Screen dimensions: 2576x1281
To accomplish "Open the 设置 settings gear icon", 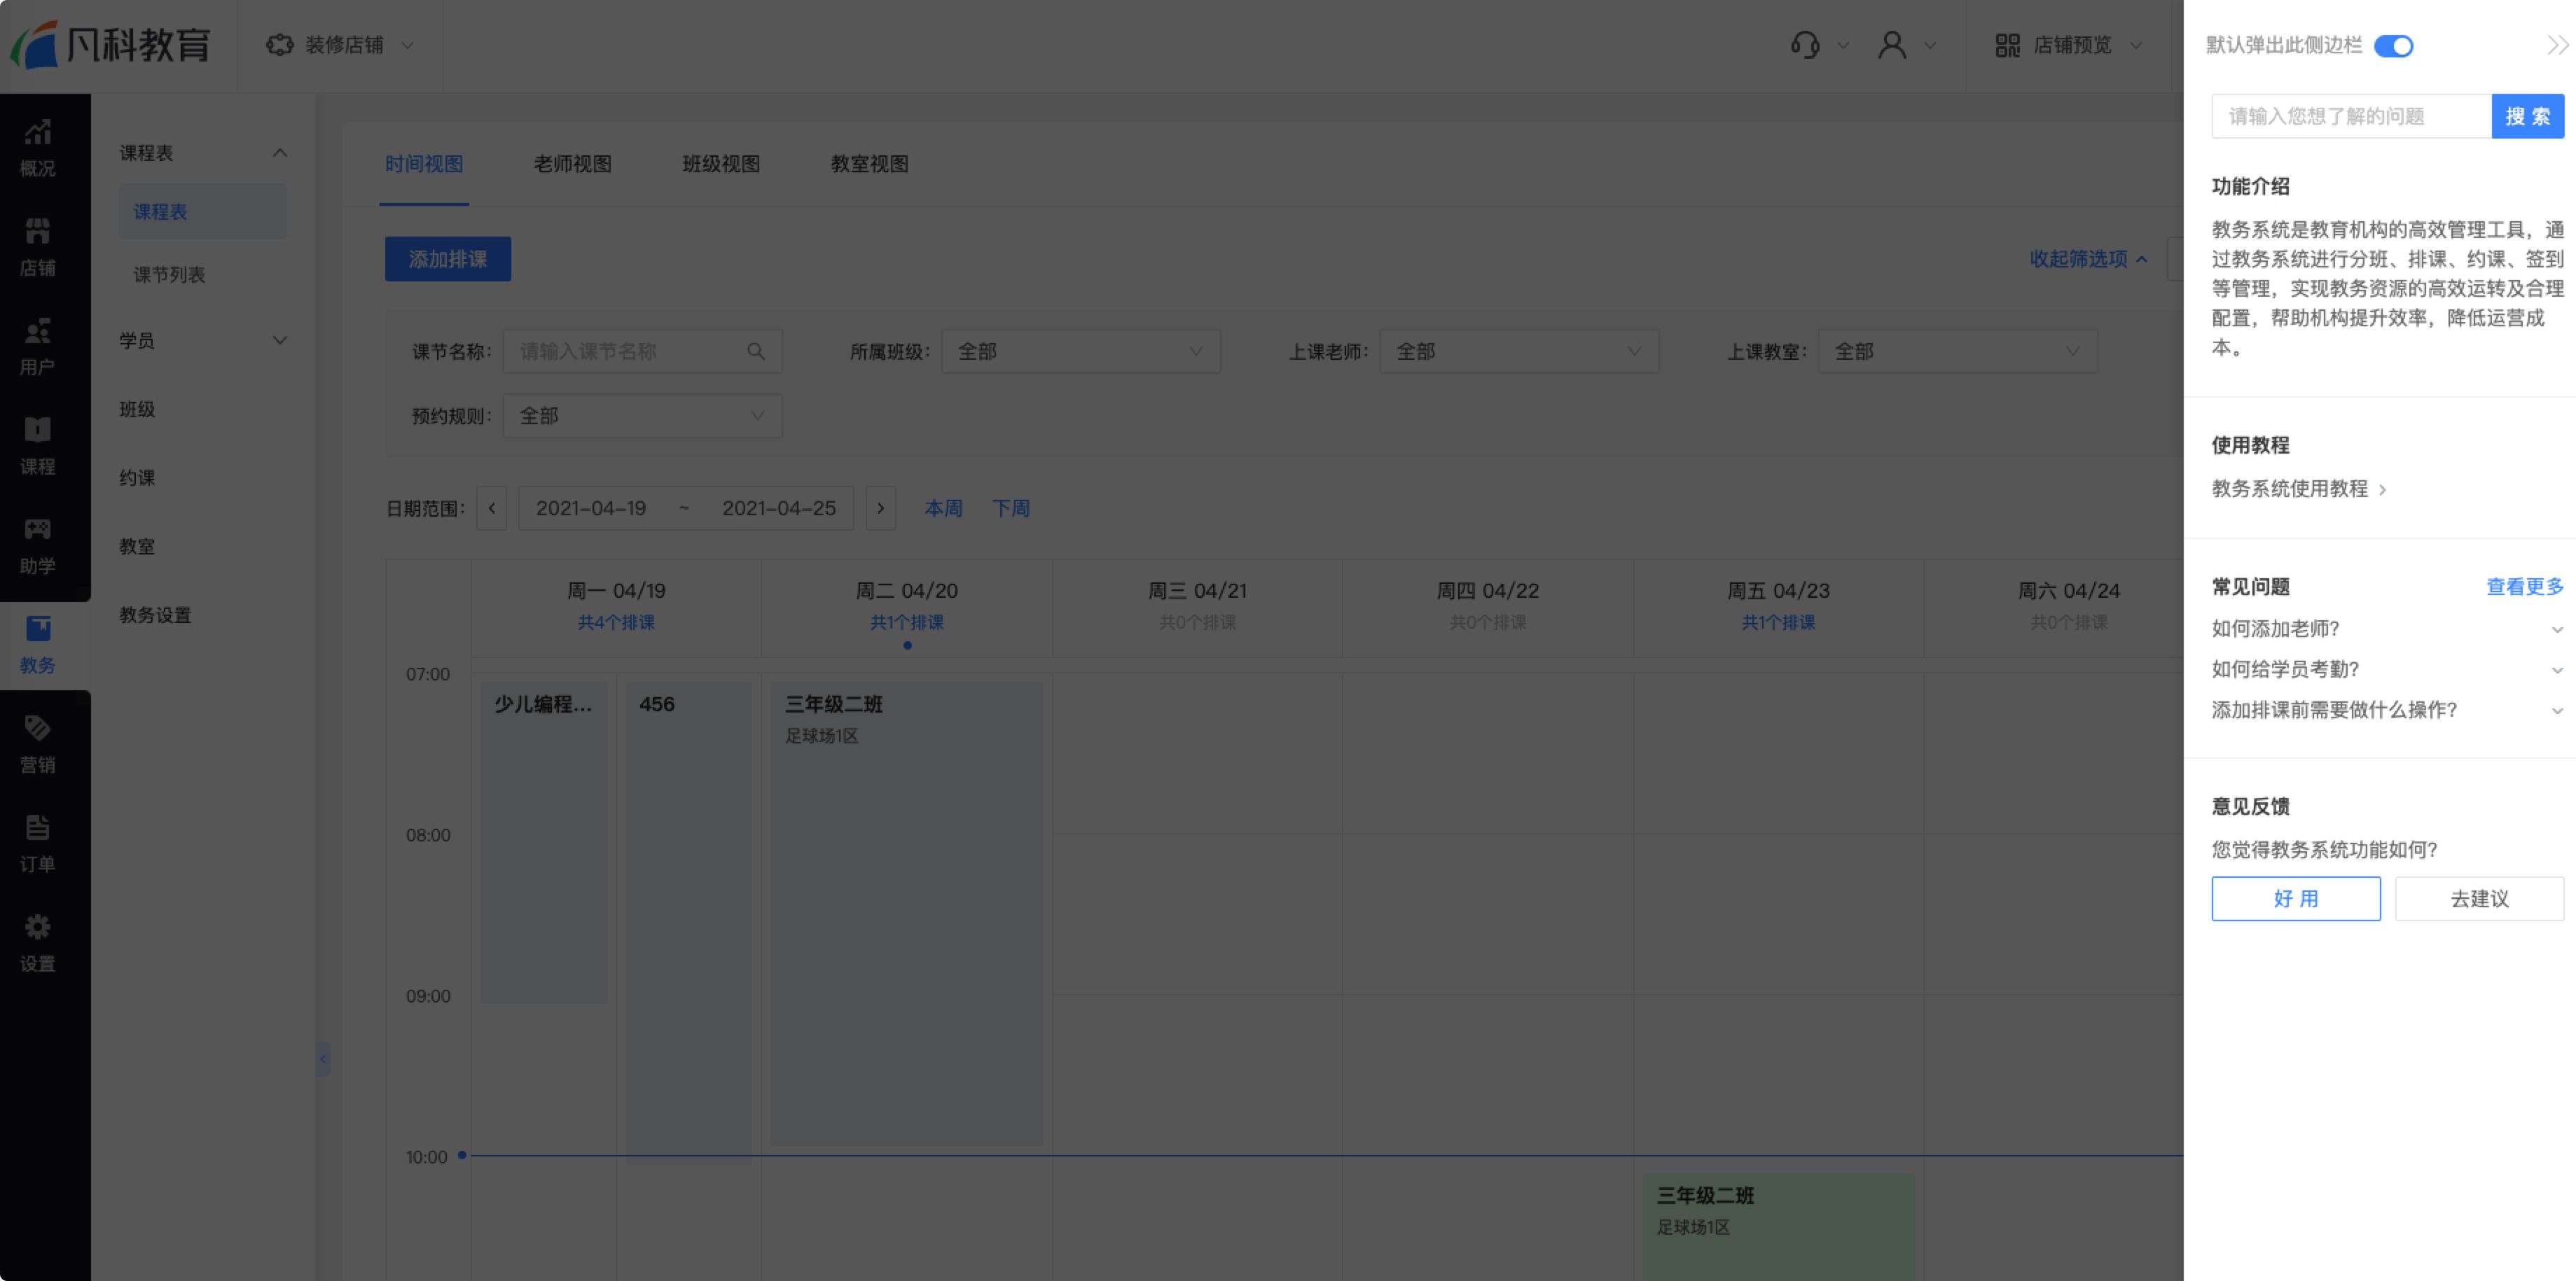I will pyautogui.click(x=37, y=926).
